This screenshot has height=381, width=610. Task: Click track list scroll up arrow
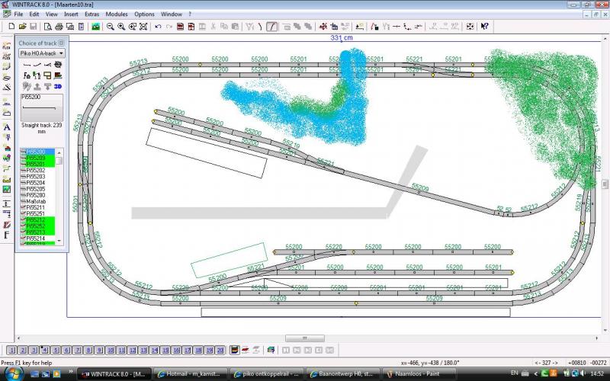click(x=59, y=152)
